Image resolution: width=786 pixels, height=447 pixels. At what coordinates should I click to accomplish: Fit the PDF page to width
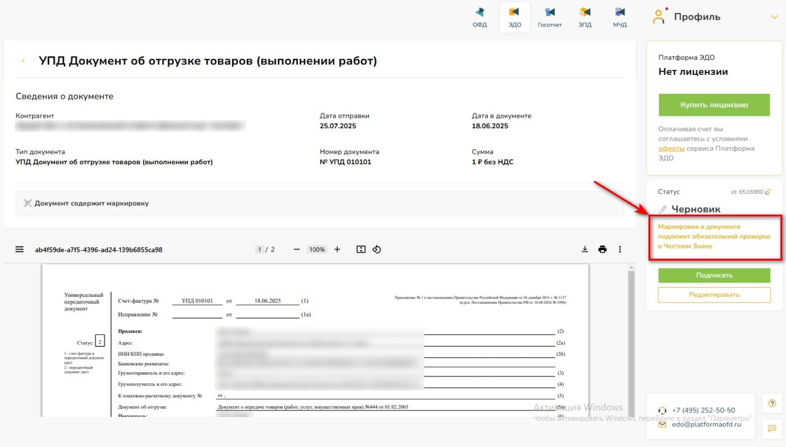point(361,250)
